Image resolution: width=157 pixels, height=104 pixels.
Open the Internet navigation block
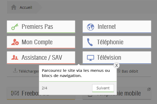click(x=117, y=27)
